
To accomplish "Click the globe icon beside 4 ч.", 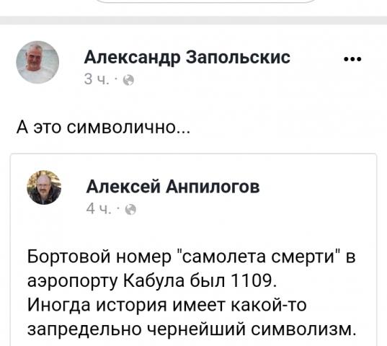I will 130,210.
